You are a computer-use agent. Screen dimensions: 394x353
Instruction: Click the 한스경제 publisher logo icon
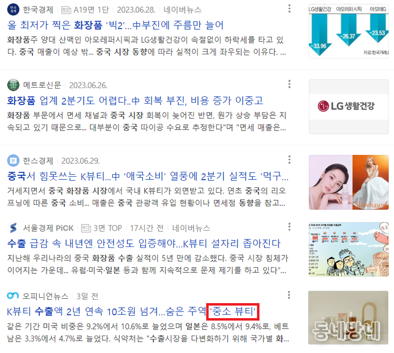tap(13, 160)
